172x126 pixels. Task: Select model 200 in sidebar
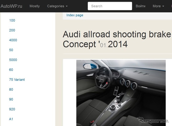tap(12, 30)
